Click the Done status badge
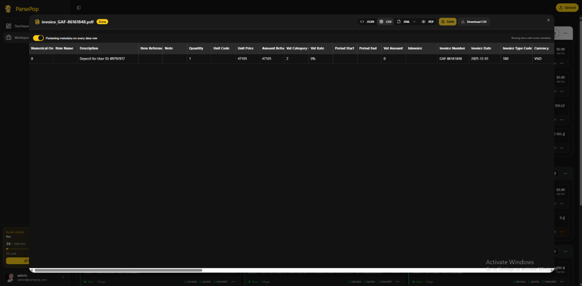Image resolution: width=582 pixels, height=286 pixels. coord(102,22)
